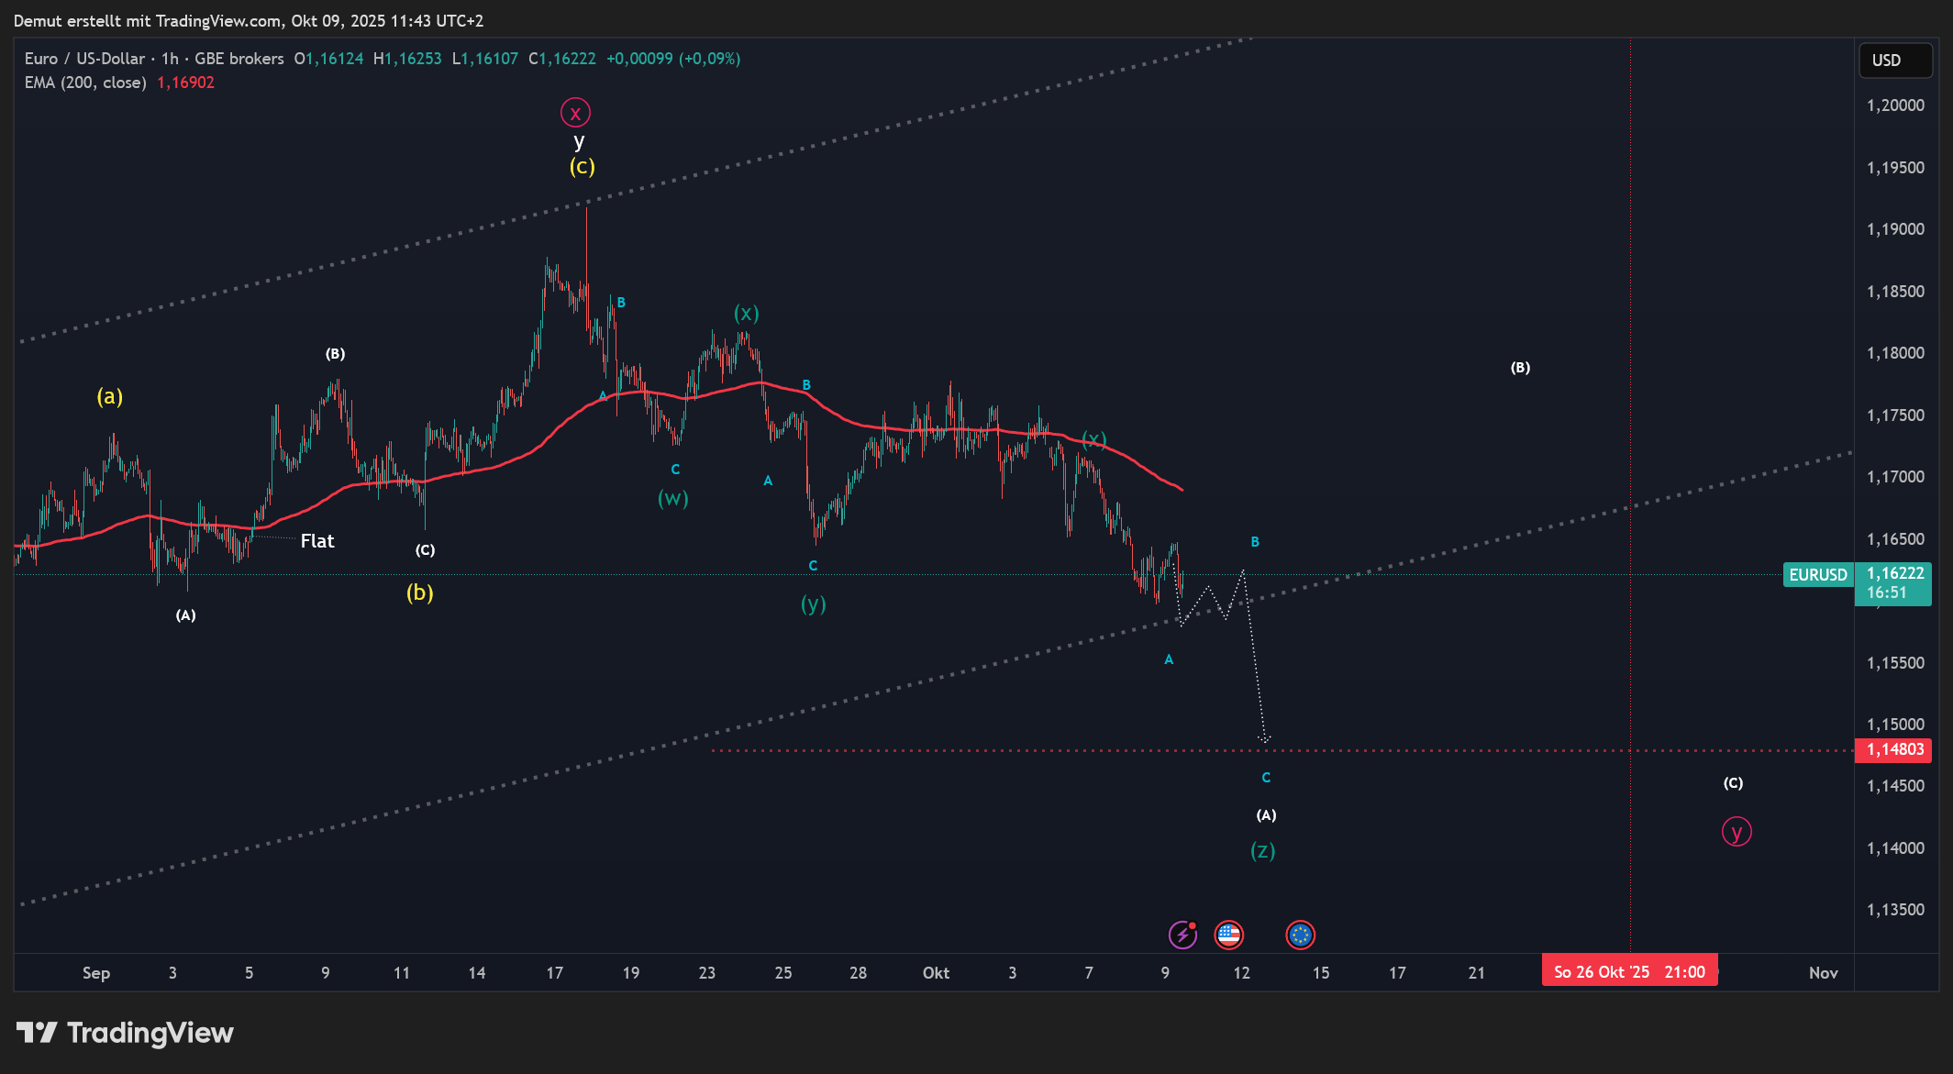This screenshot has width=1953, height=1074.
Task: Open the EU flag economic event marker
Action: 1300,935
